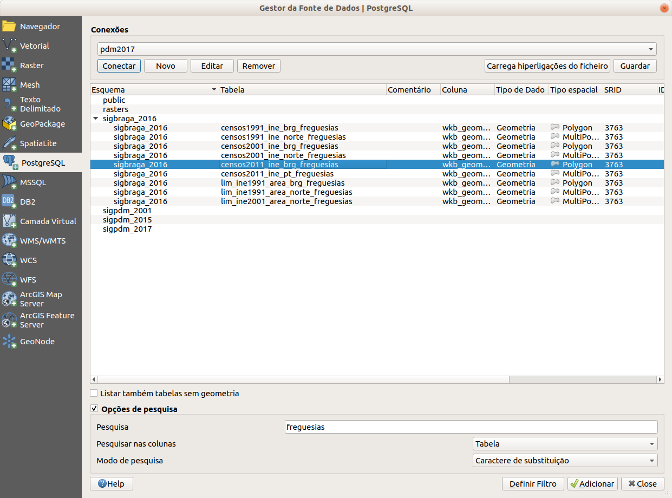Viewport: 672px width, 498px height.
Task: Open the pdm2017 connection dropdown
Action: (376, 49)
